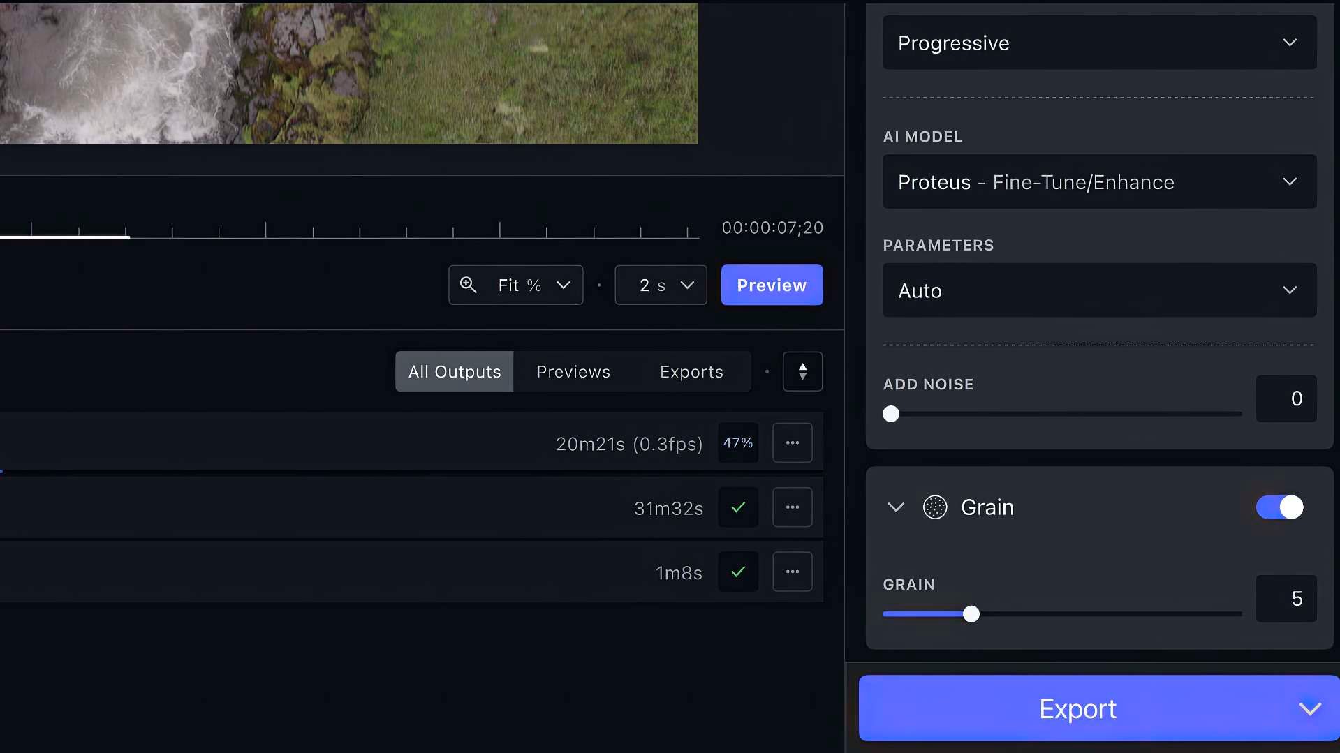Select the magnifier zoom icon near Fit
Screen dimensions: 1340x753
pos(468,285)
